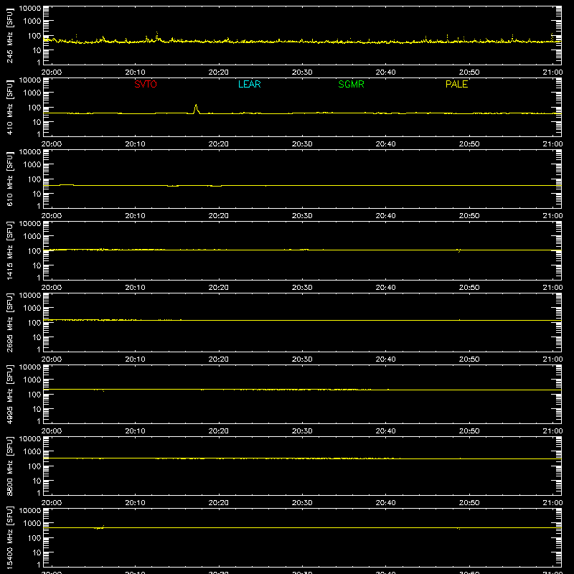Click the cyan LEAR station label

click(249, 84)
